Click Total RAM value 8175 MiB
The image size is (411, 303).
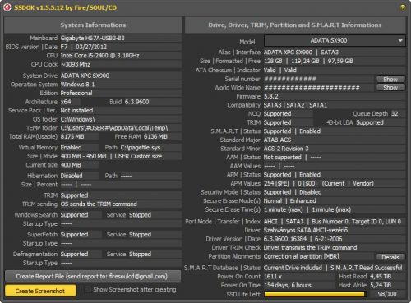(72, 136)
